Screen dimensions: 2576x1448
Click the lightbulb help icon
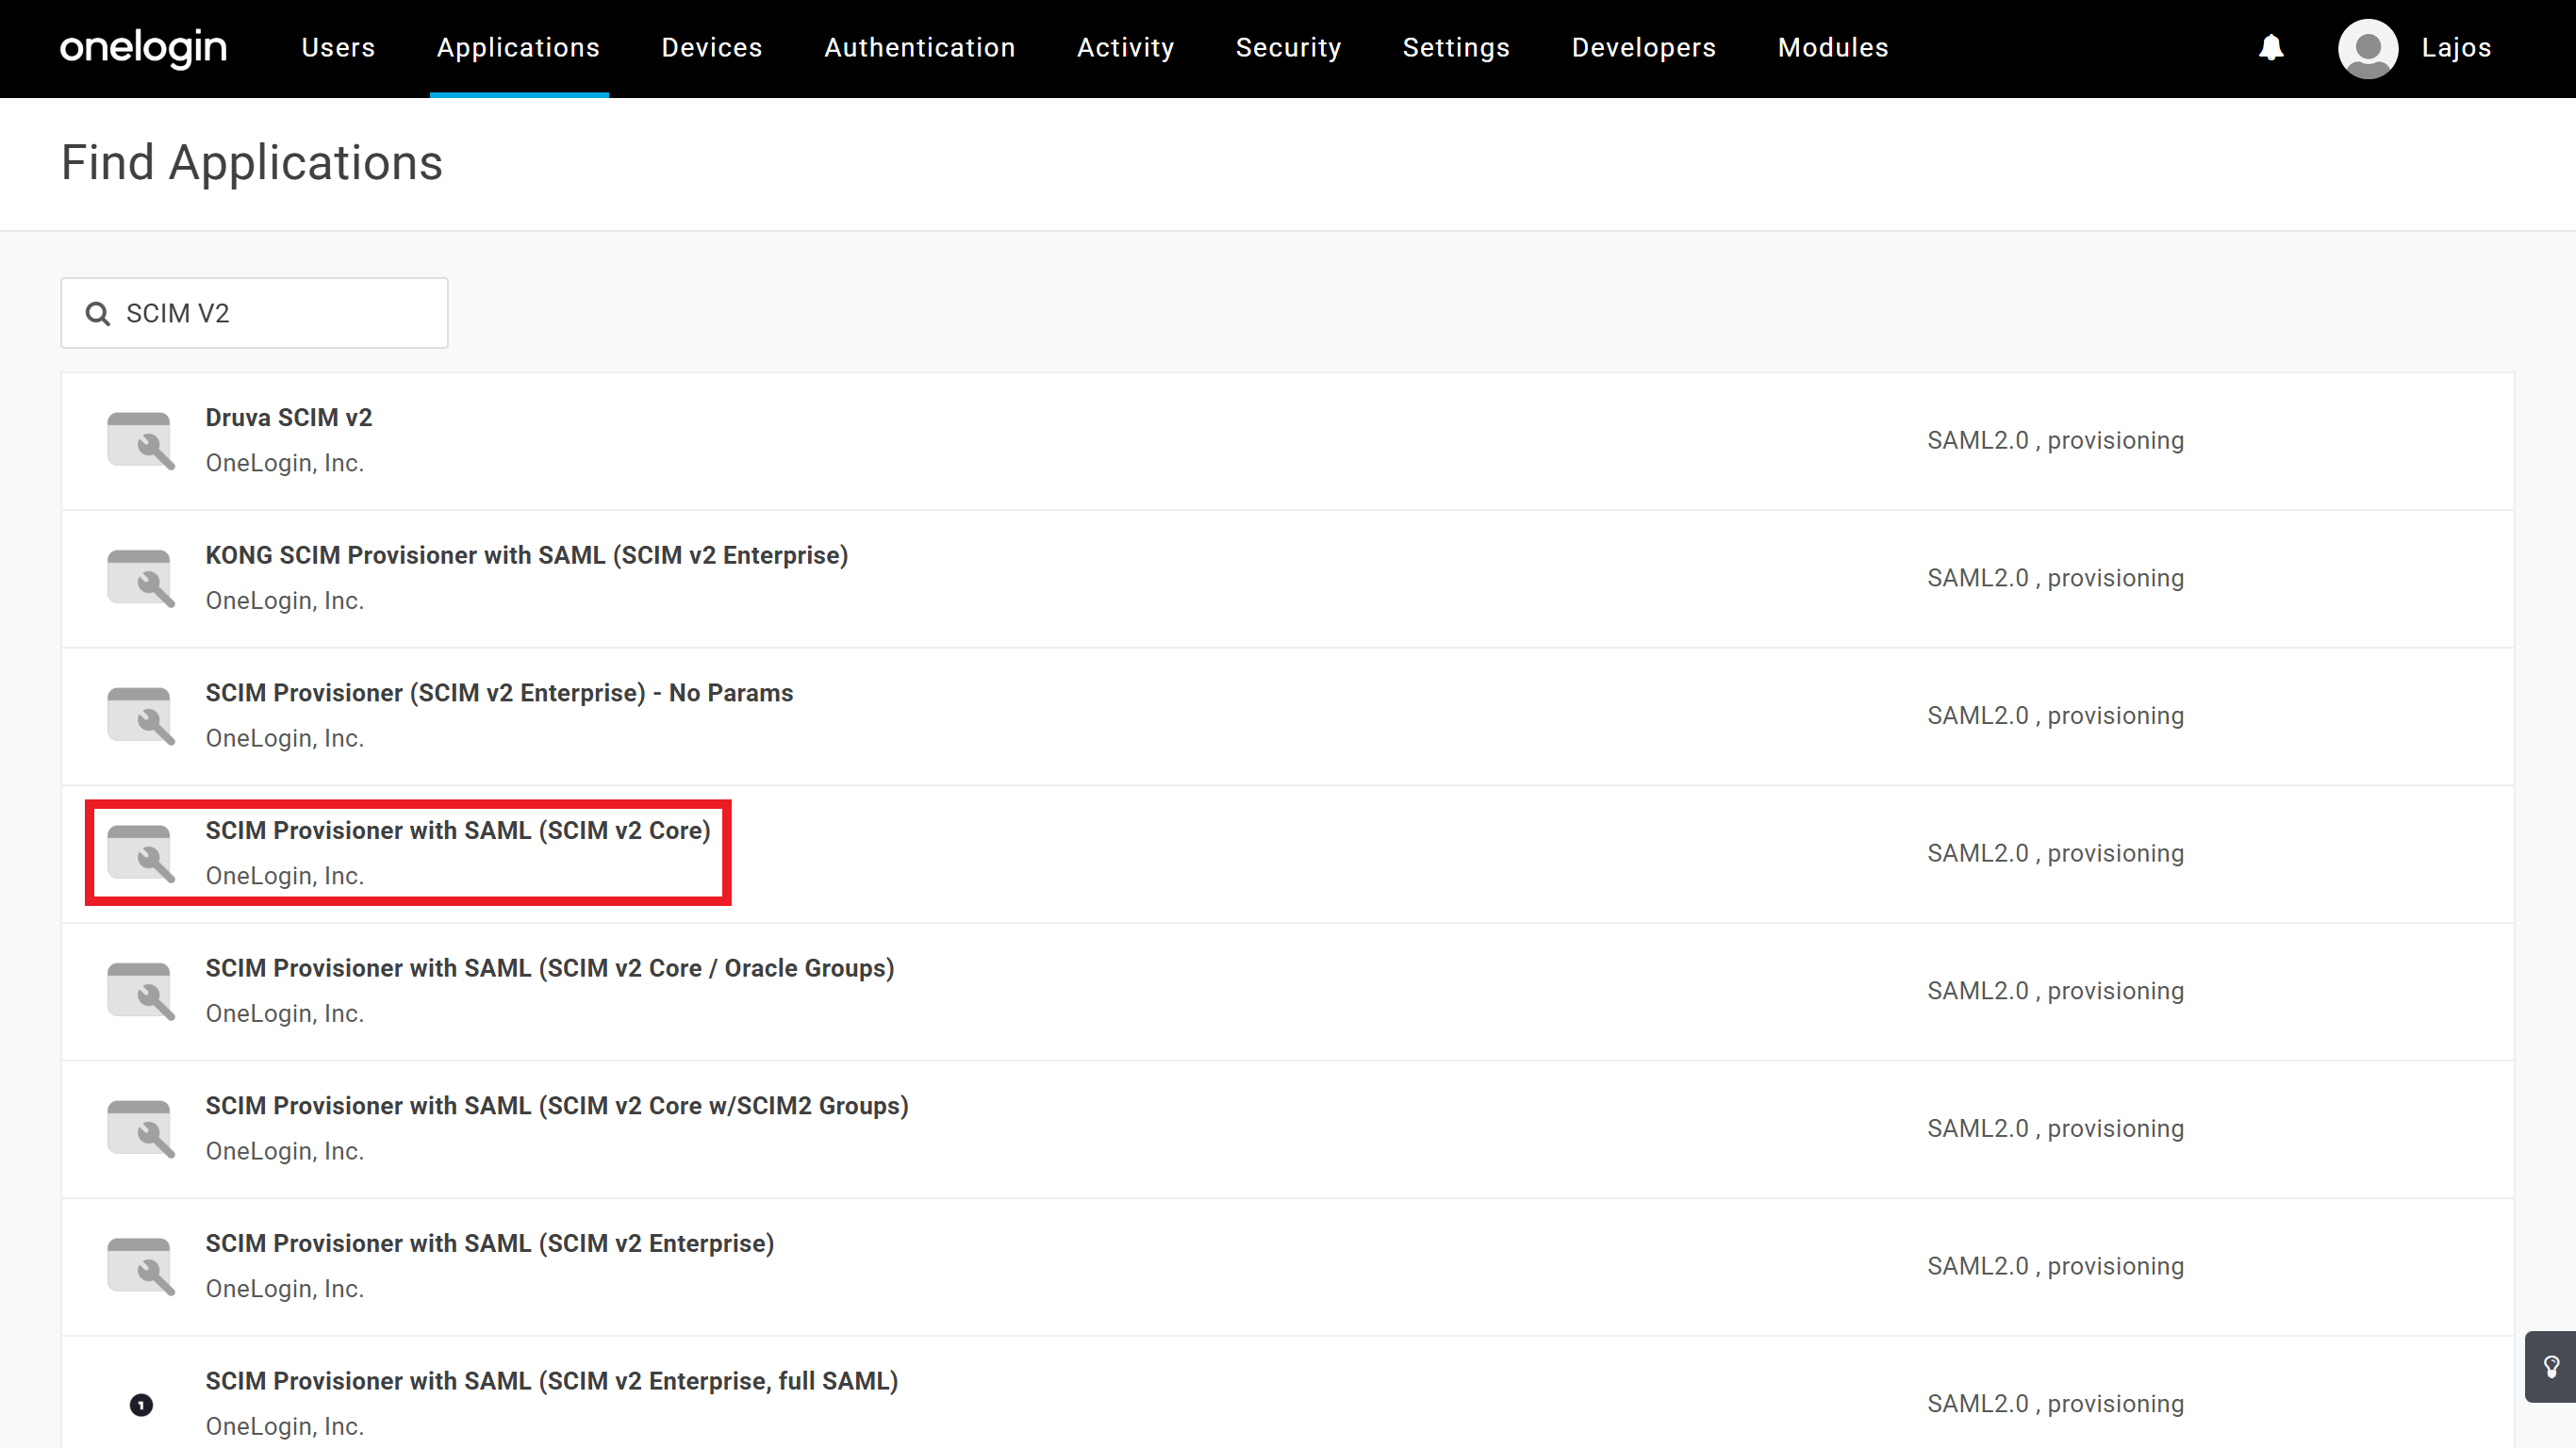[2551, 1366]
